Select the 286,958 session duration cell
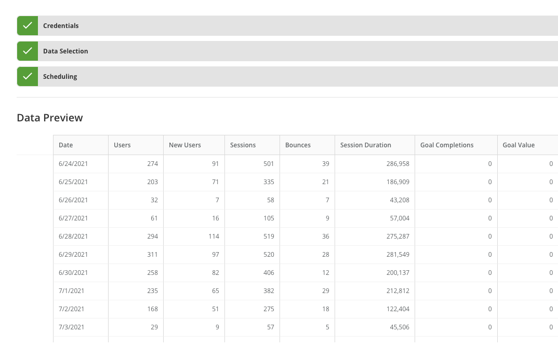The width and height of the screenshot is (558, 347). (394, 163)
